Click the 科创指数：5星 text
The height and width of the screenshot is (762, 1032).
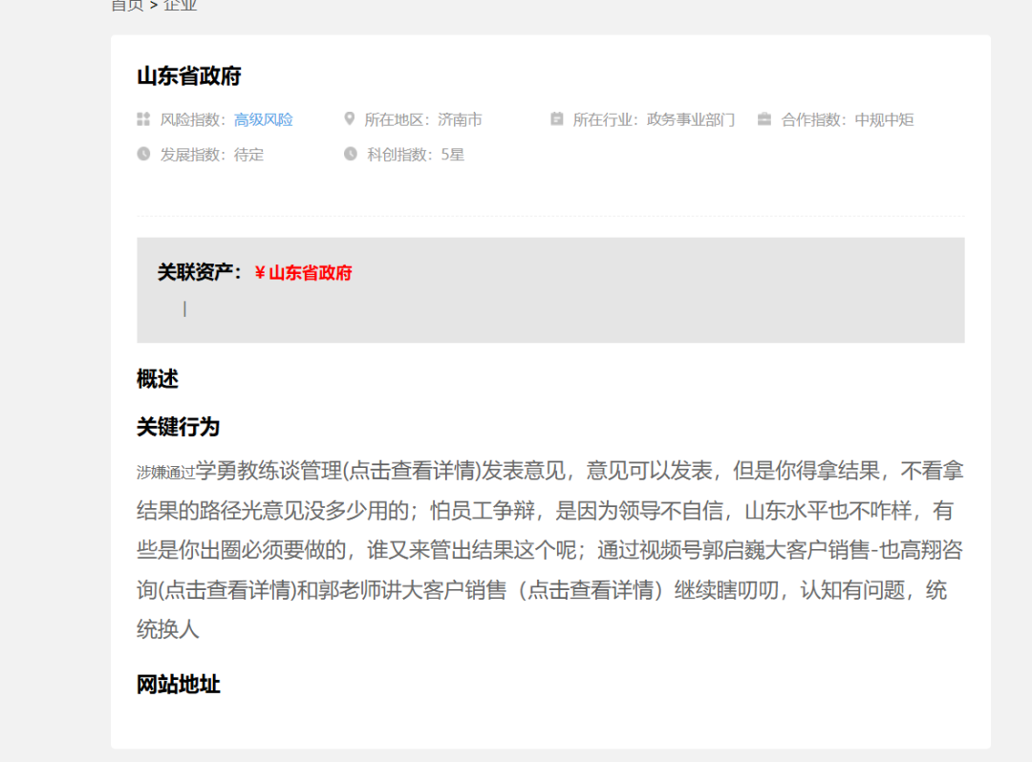416,155
